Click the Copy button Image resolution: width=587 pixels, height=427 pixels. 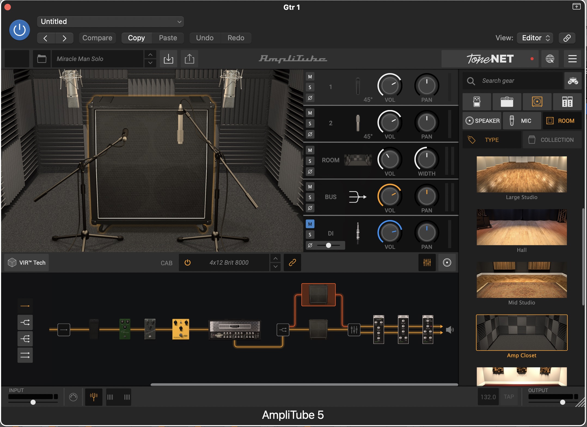click(136, 38)
